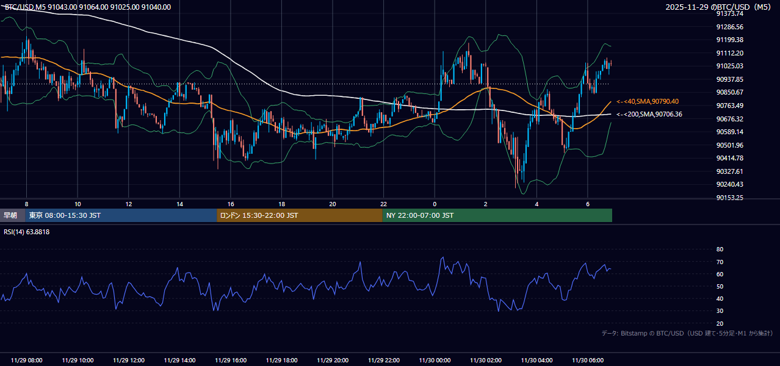The width and height of the screenshot is (780, 366).
Task: Select the 東京 08:00-15:30 JST session bar
Action: pos(121,215)
